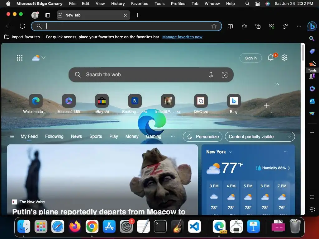
Task: Open weather card more options ellipsis
Action: click(x=286, y=152)
